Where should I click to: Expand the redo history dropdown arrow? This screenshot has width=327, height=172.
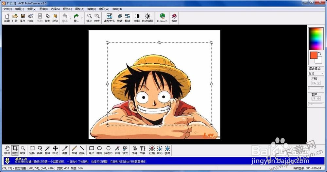point(82,18)
